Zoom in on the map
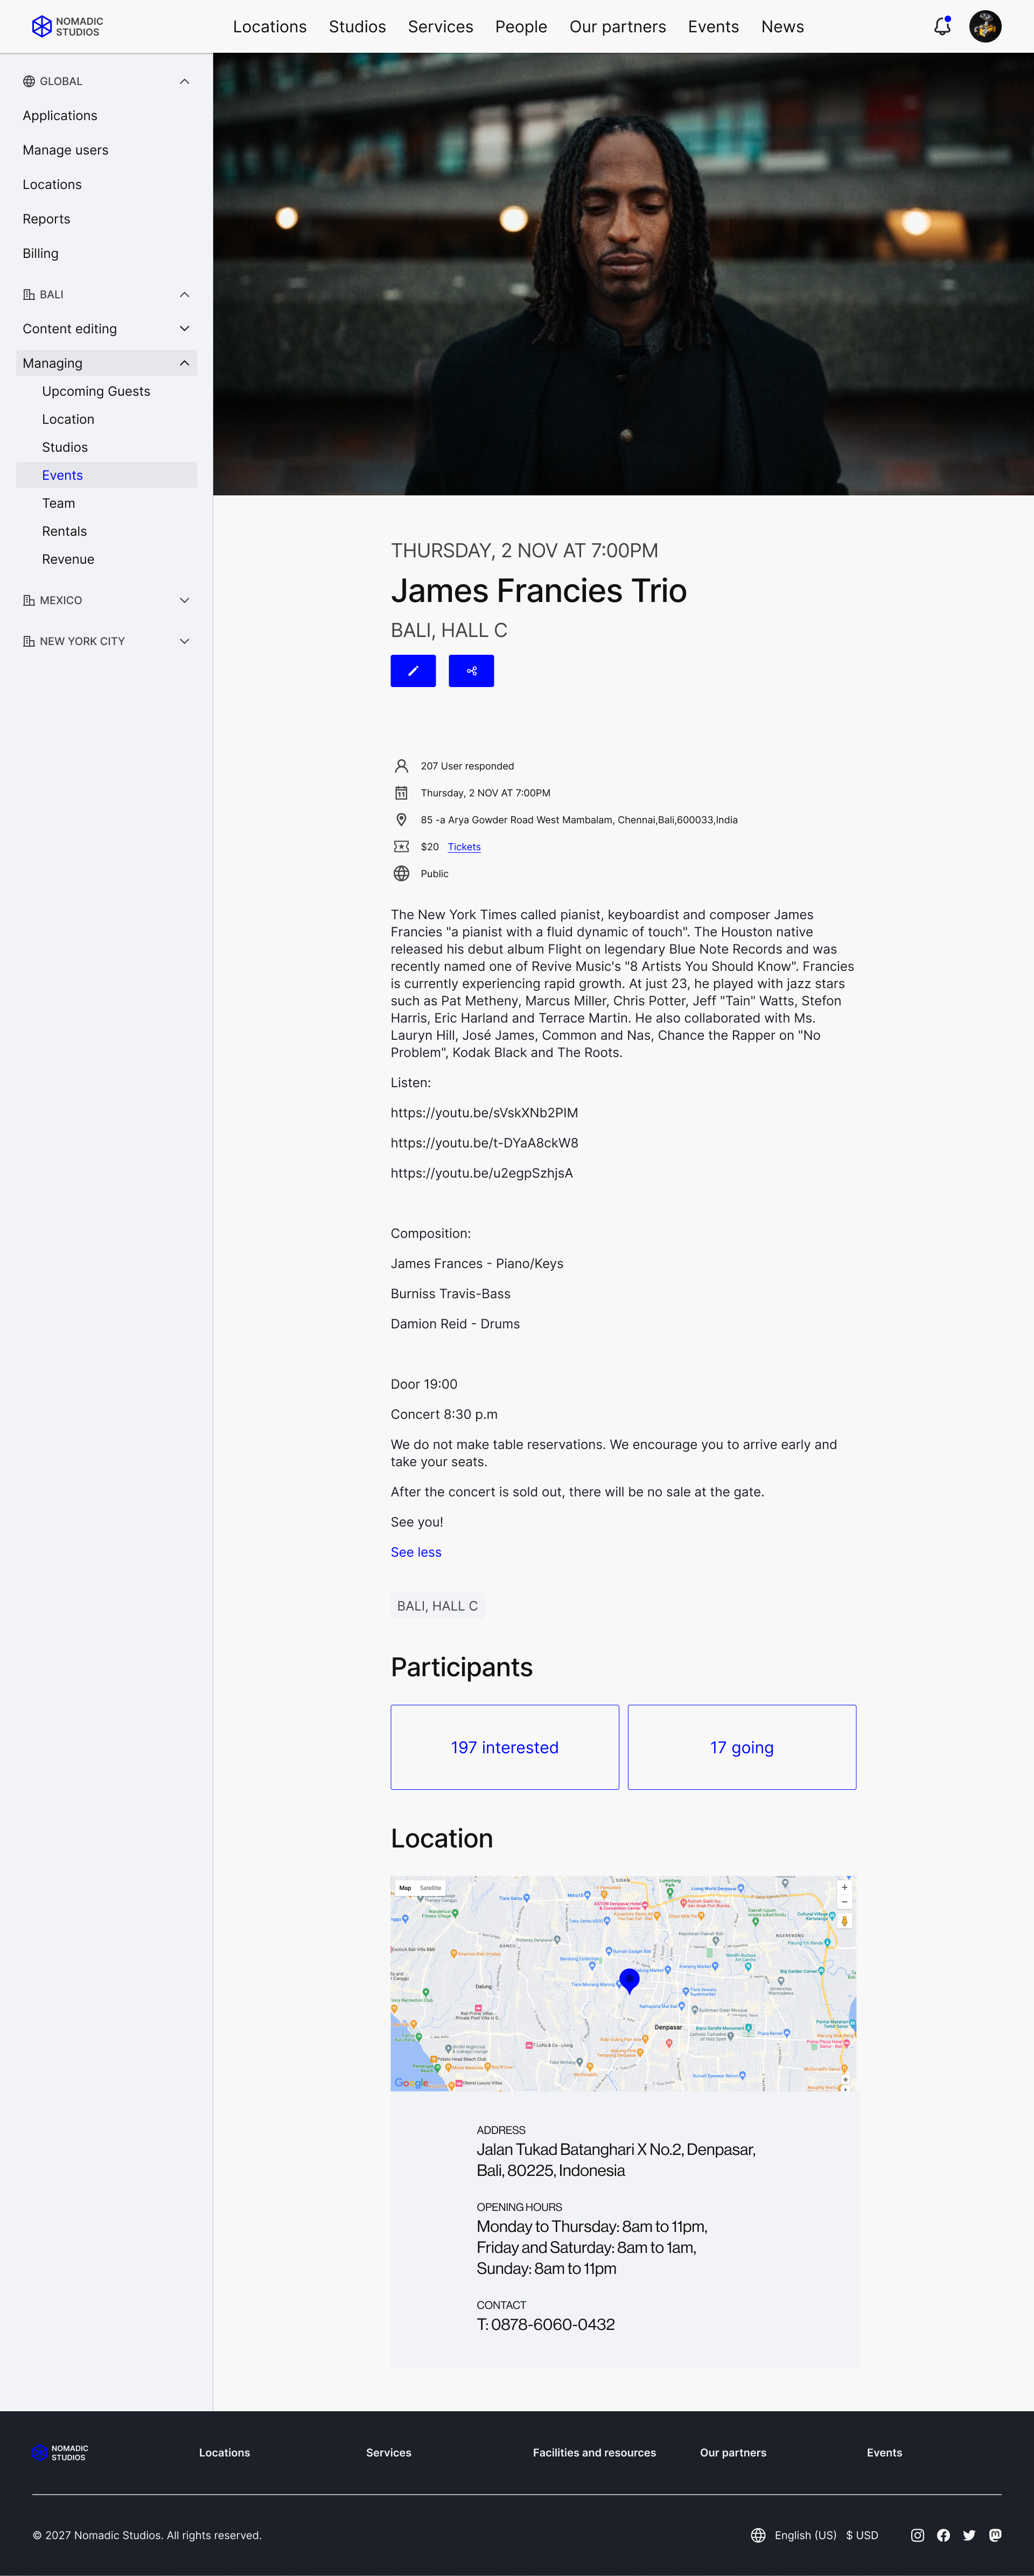The height and width of the screenshot is (2576, 1034). pos(845,1888)
